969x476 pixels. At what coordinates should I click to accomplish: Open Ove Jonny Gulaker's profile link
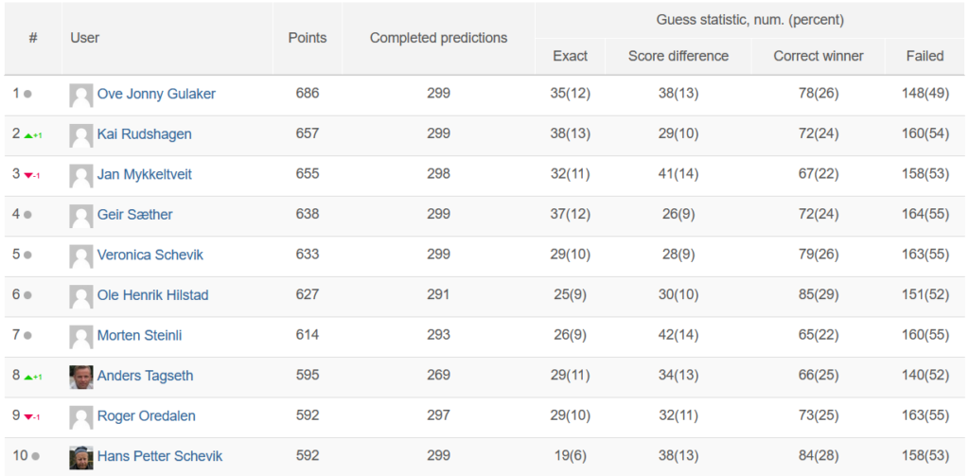pyautogui.click(x=156, y=94)
